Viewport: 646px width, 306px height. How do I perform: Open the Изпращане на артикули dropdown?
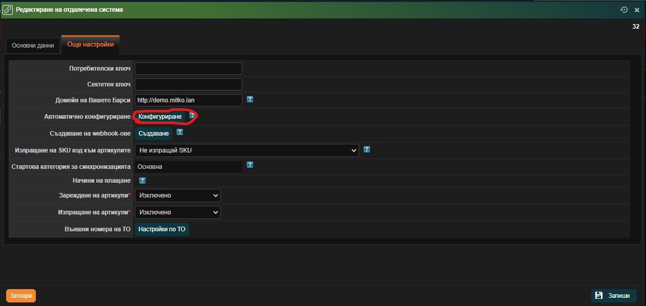(x=178, y=212)
